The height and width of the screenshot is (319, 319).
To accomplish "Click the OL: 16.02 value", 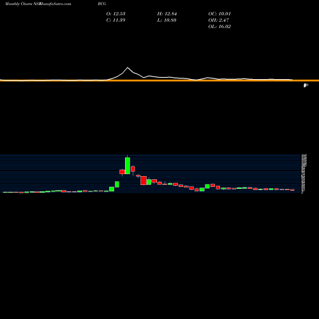I will [219, 27].
